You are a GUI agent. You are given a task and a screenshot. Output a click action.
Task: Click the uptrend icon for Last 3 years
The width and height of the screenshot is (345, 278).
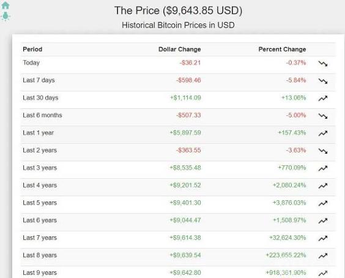coord(323,168)
